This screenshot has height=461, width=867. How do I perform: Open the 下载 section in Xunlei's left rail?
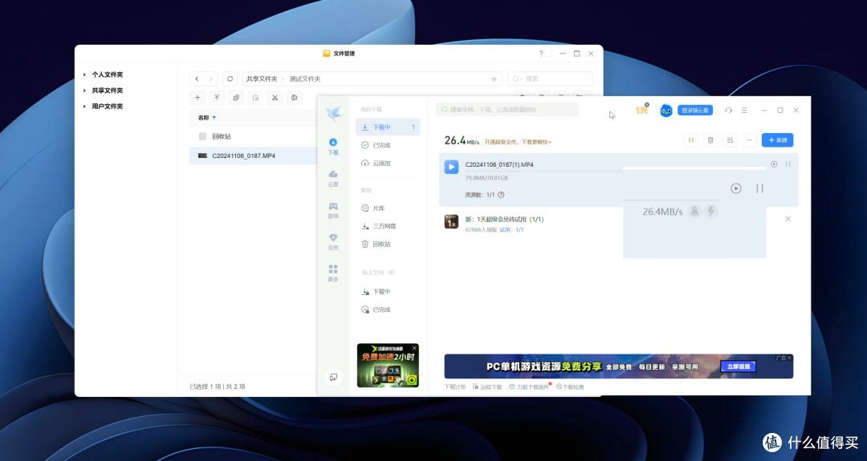(333, 146)
